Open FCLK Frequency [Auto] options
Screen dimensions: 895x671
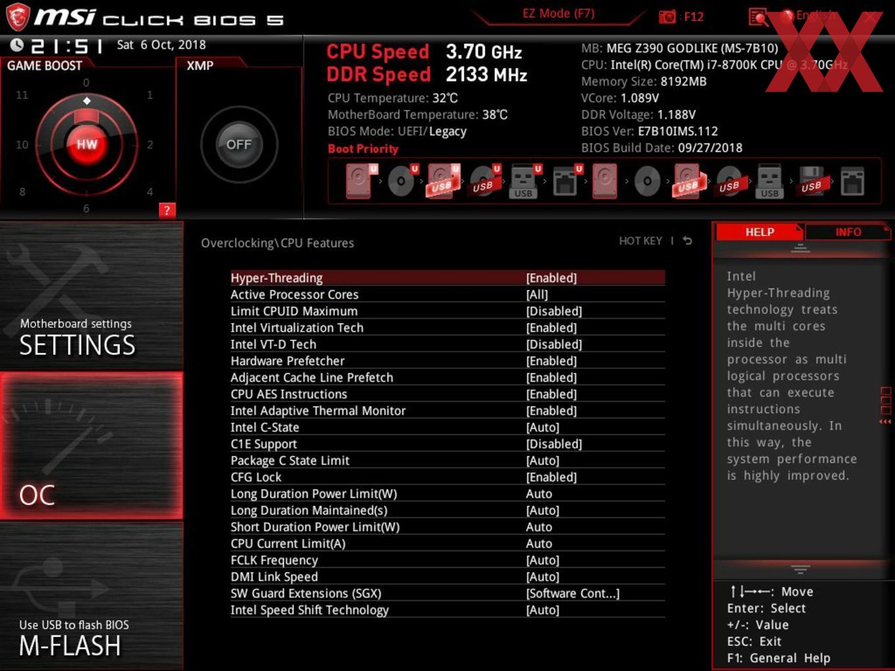543,560
